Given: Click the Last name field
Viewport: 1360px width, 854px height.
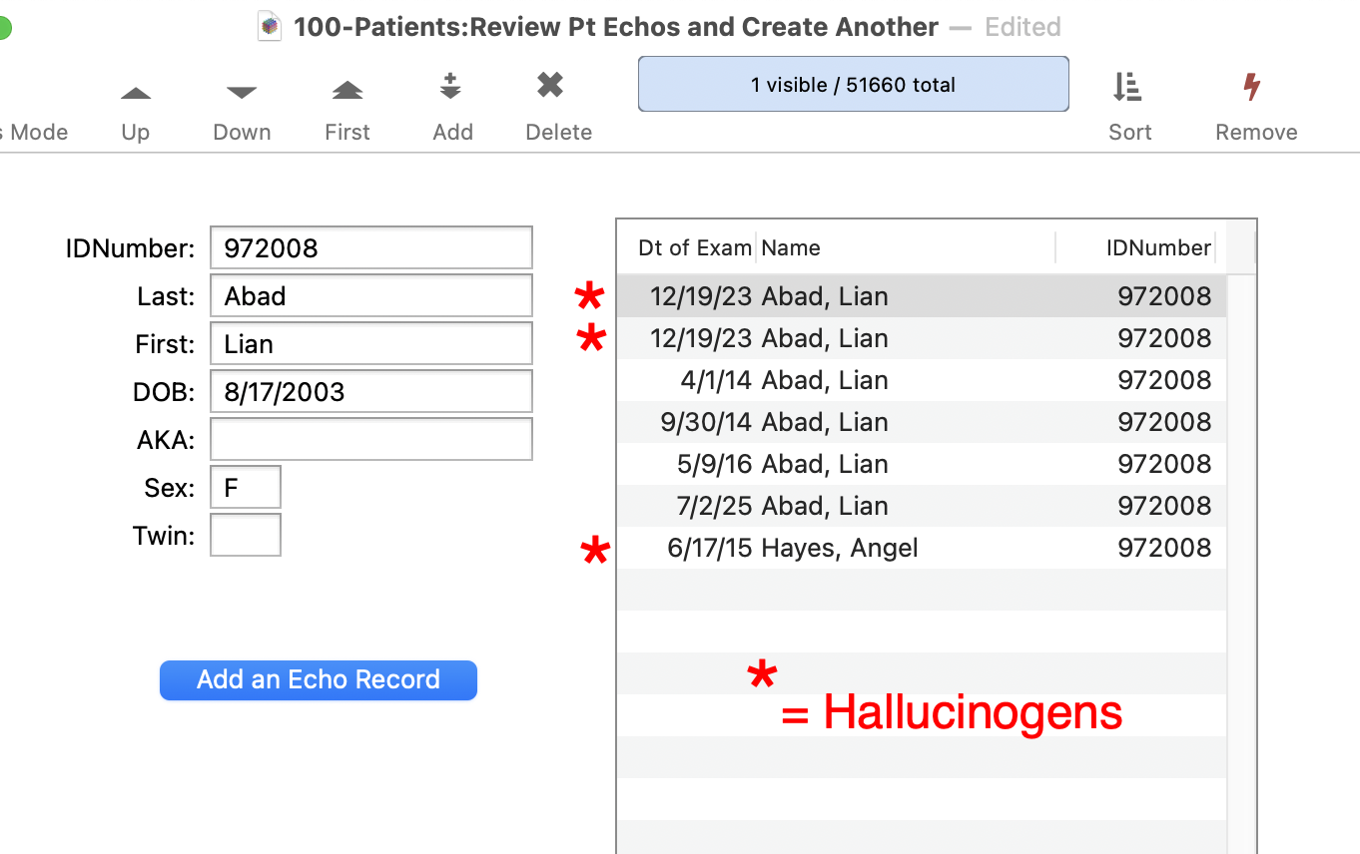Looking at the screenshot, I should click(370, 296).
